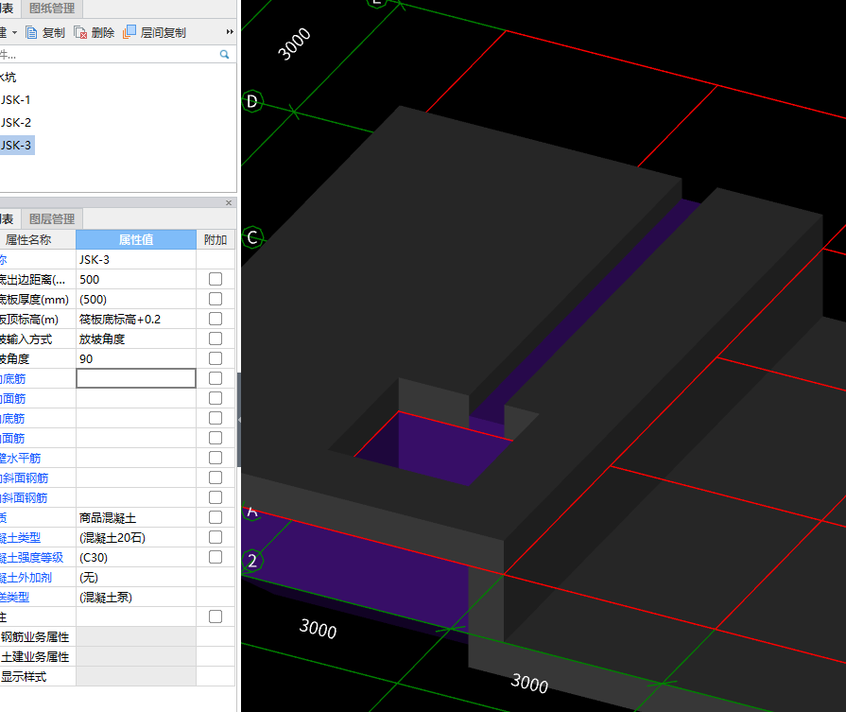Click the empty value field being edited

tap(136, 378)
